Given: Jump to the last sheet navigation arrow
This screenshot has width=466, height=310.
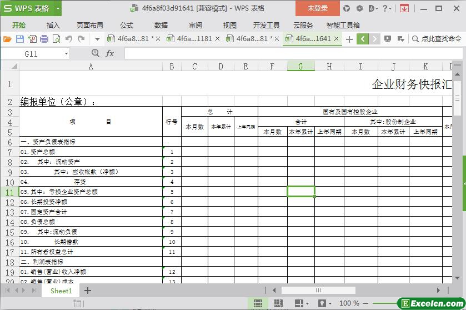Looking at the screenshot, I should pos(34,291).
